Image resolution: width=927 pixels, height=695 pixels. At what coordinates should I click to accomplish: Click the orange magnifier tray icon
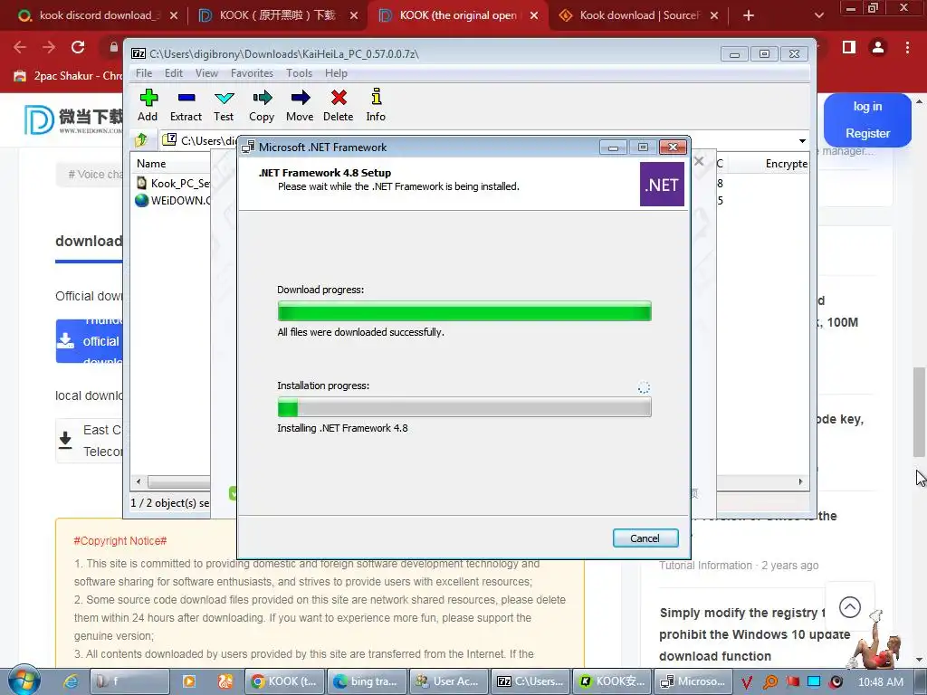[770, 682]
